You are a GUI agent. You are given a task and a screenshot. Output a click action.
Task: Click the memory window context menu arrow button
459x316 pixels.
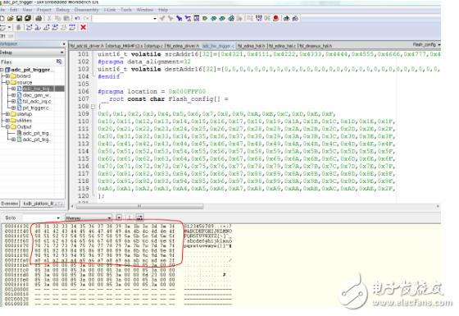(119, 218)
